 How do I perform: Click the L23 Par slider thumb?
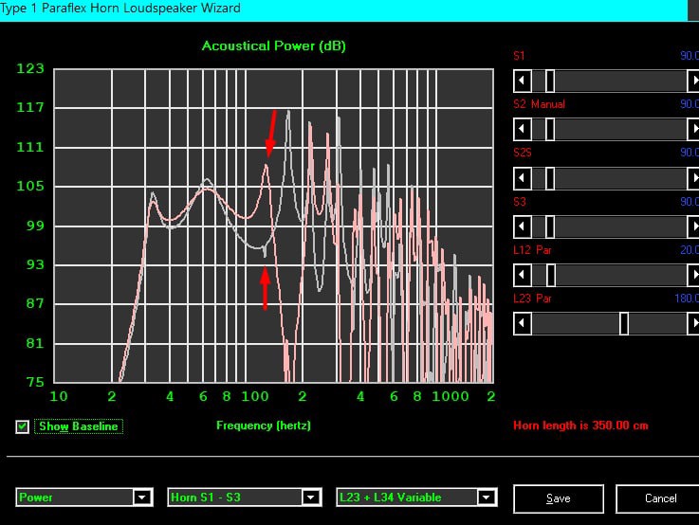[x=624, y=324]
